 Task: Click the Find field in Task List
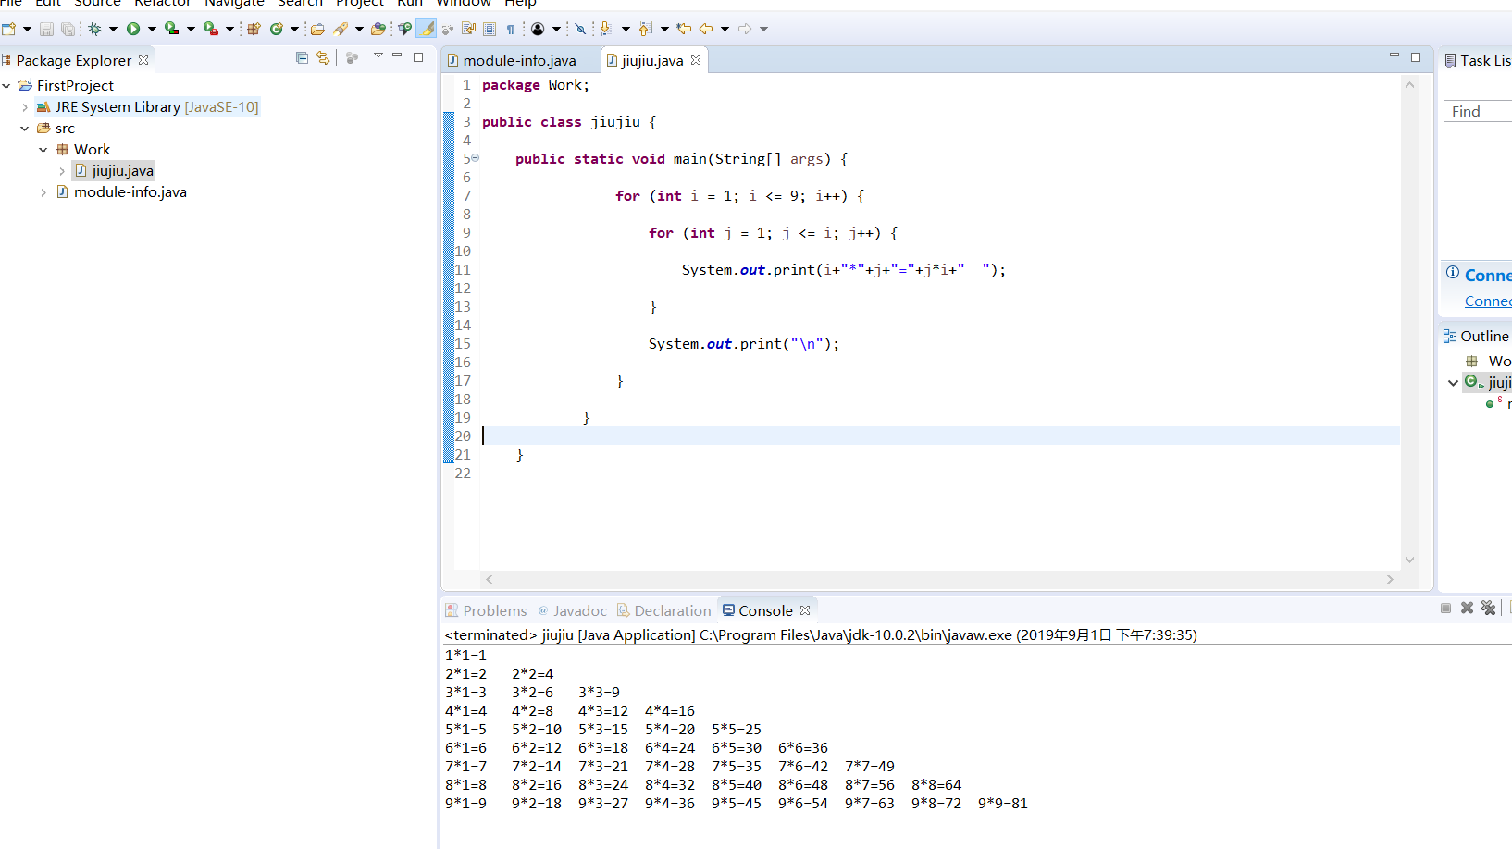1478,111
